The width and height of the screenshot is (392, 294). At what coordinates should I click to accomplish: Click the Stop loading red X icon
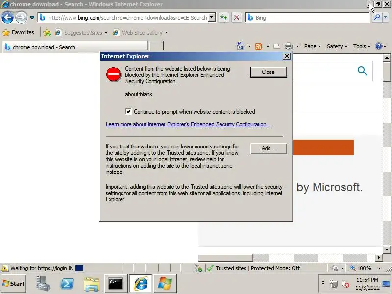pyautogui.click(x=237, y=18)
